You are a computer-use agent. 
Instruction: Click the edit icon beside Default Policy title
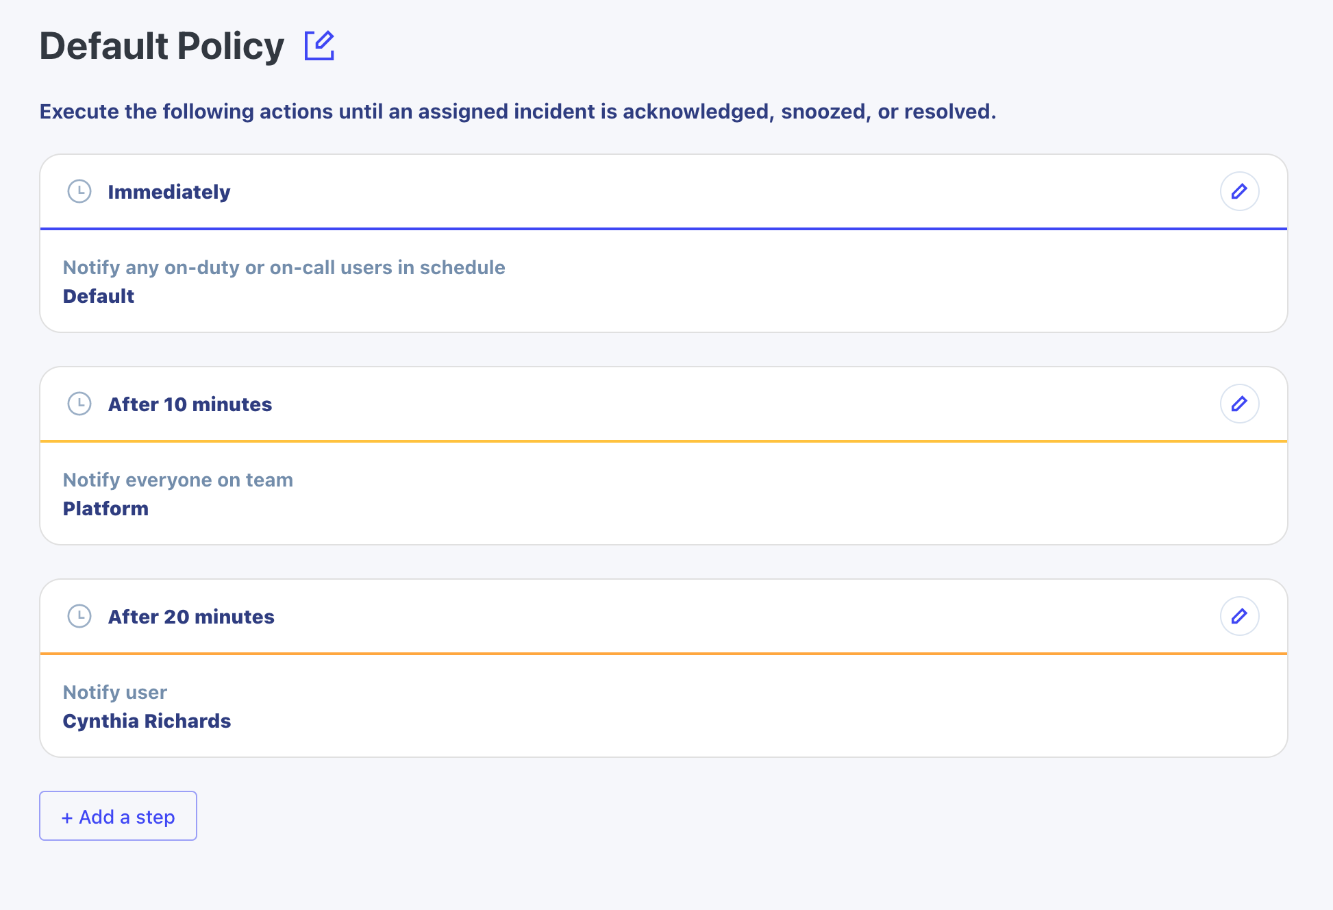pos(319,45)
